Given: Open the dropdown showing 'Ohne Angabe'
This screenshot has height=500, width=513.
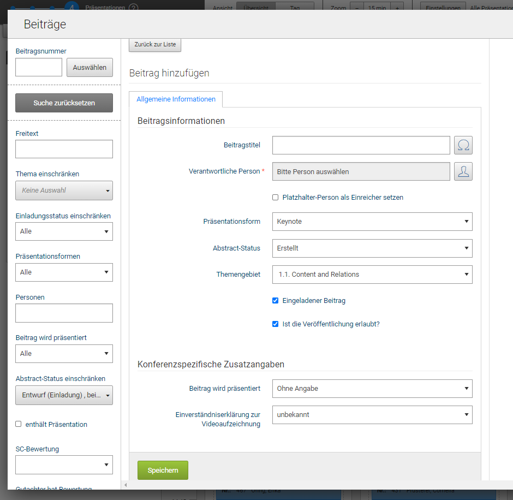Looking at the screenshot, I should pos(372,389).
